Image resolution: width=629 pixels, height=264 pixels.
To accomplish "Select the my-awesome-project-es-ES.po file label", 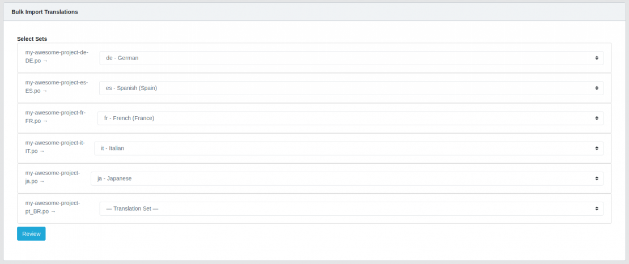I will (x=57, y=87).
